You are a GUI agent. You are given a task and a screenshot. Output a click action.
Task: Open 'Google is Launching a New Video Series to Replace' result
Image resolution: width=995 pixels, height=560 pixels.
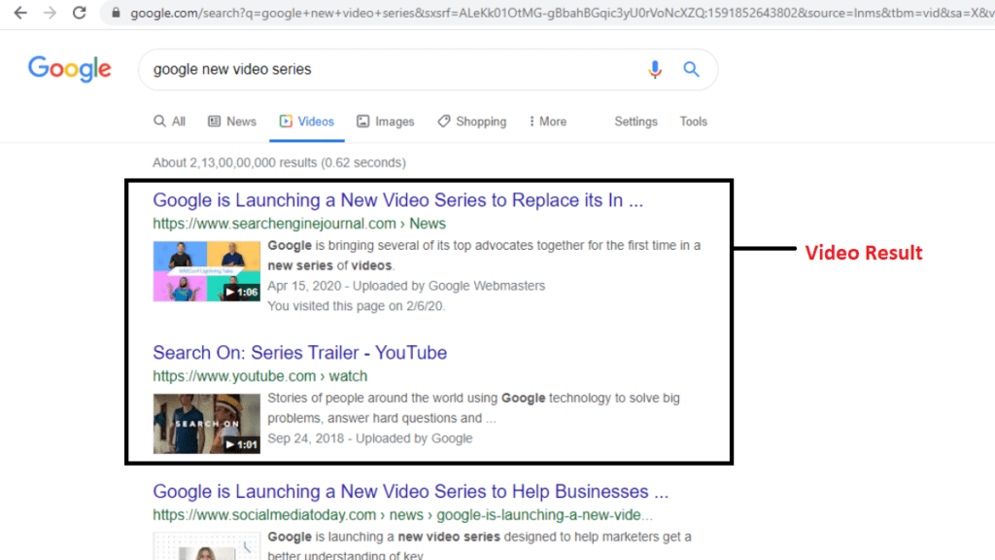(x=397, y=200)
